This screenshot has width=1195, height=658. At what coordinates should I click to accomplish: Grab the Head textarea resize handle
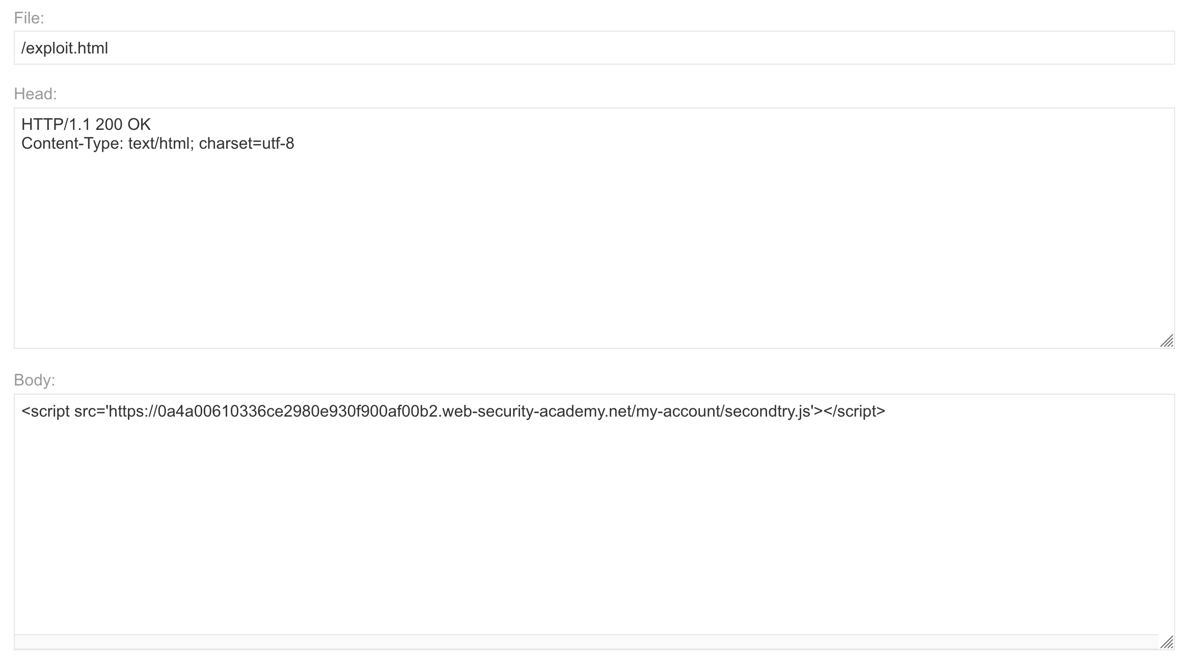pyautogui.click(x=1166, y=341)
